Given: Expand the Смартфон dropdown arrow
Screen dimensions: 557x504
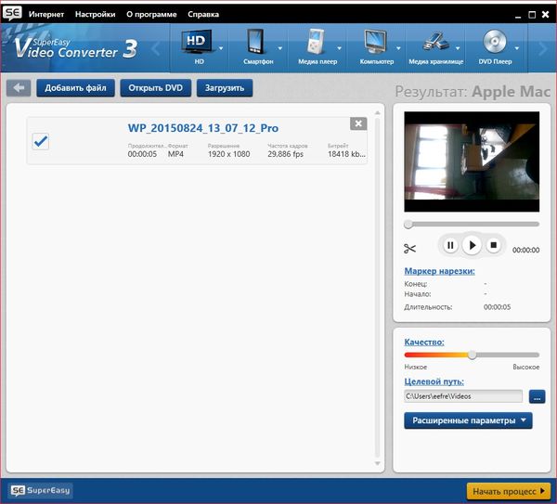Looking at the screenshot, I should pos(280,48).
